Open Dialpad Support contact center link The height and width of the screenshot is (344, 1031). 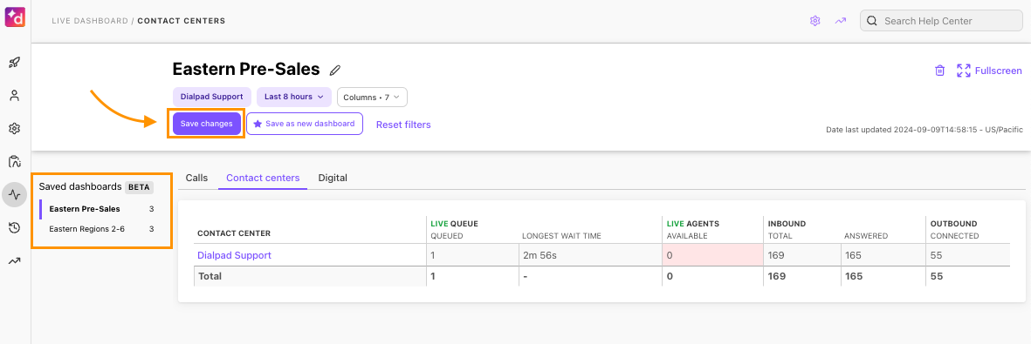pyautogui.click(x=234, y=254)
